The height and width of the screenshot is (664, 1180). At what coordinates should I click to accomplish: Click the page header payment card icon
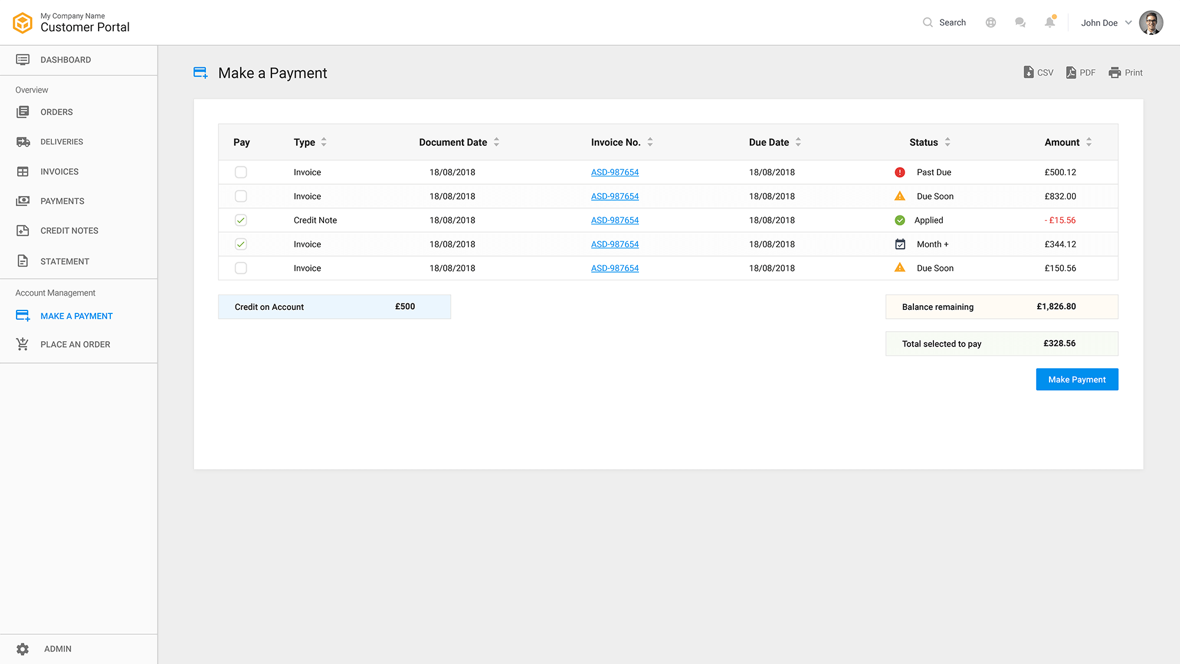pos(201,73)
